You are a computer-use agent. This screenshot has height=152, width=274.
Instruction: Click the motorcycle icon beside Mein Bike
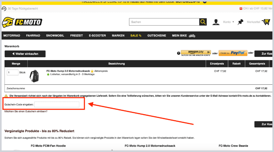[192, 36]
